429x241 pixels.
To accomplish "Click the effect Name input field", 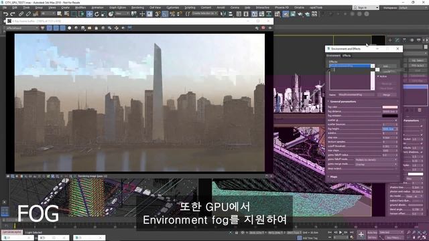I will click(356, 95).
